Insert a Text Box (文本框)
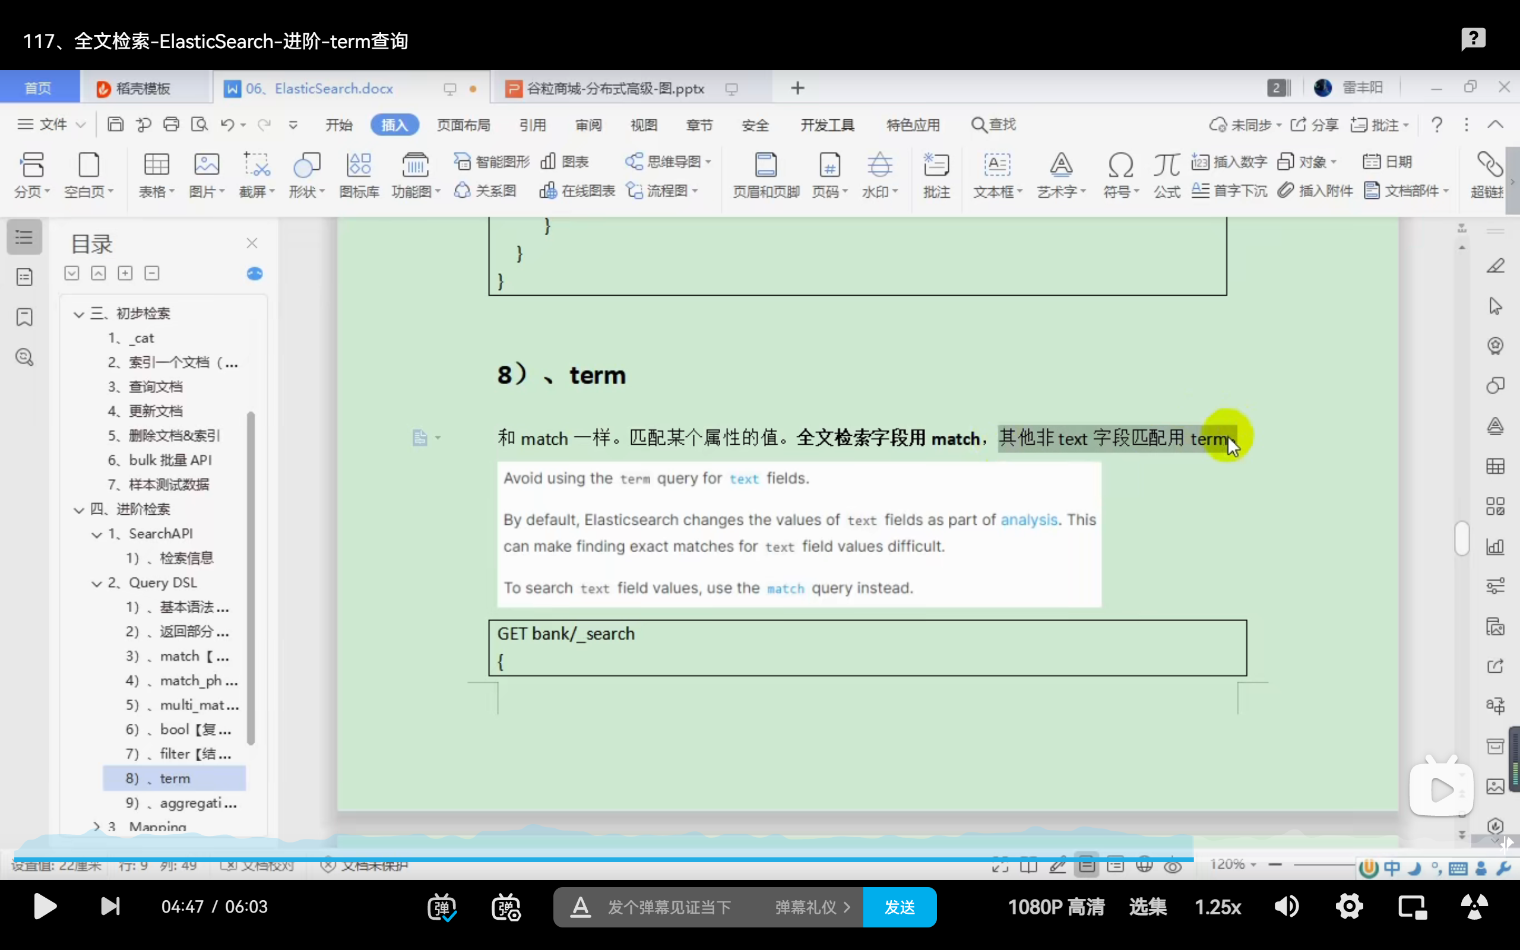This screenshot has width=1520, height=950. tap(997, 166)
